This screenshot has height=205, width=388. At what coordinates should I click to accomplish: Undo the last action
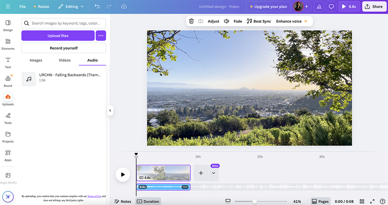[97, 7]
